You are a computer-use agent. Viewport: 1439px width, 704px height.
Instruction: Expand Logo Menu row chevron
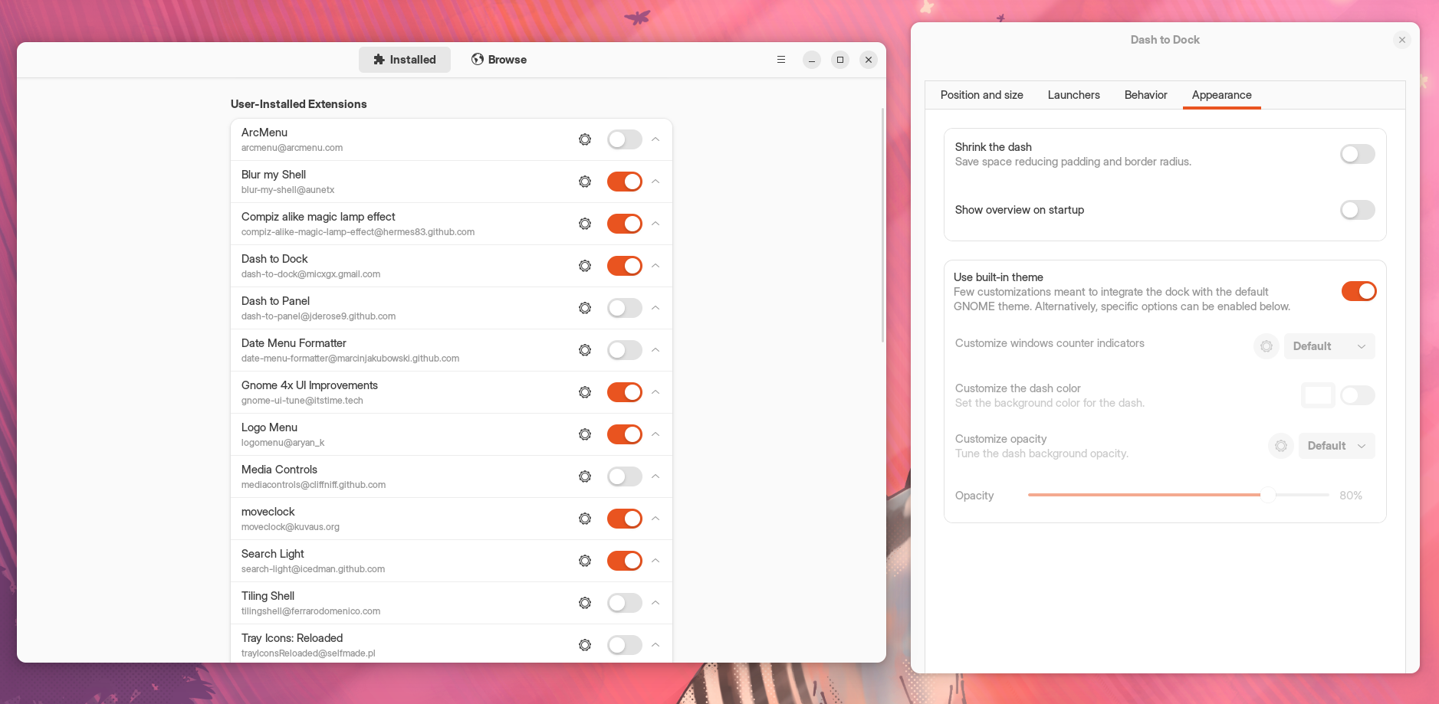655,434
